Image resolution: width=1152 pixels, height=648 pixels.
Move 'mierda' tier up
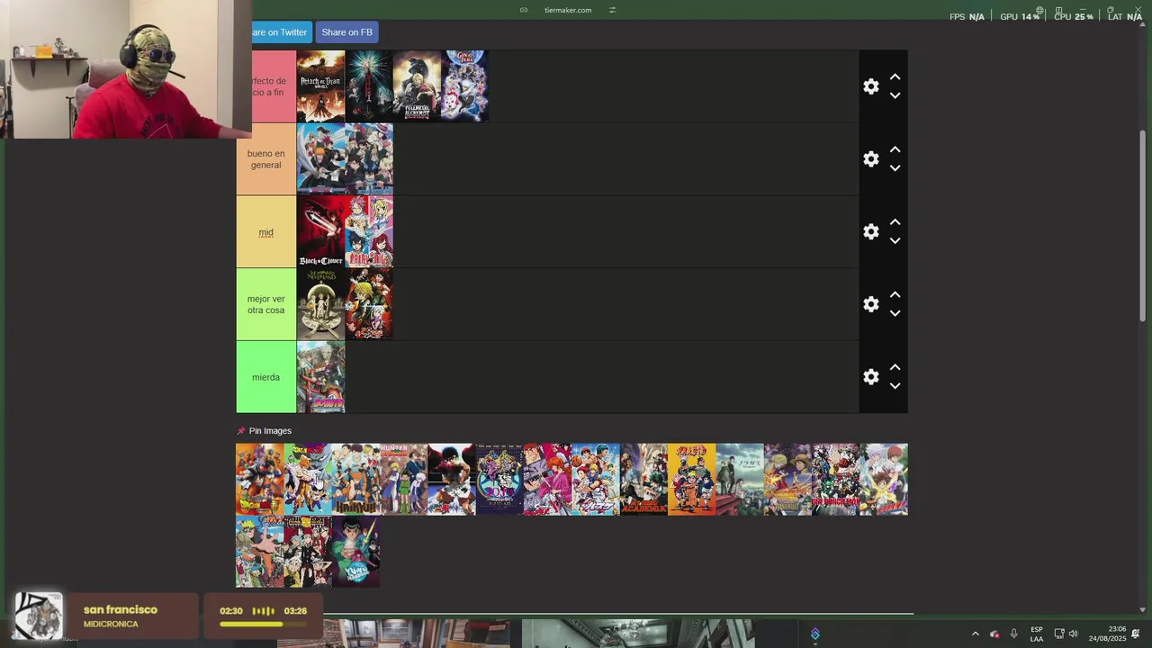click(895, 368)
